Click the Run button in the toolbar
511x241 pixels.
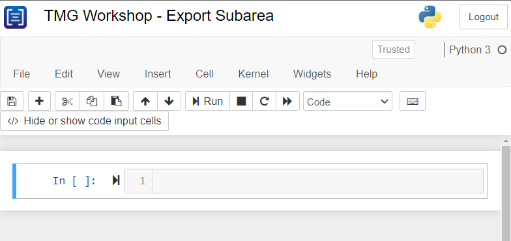point(207,102)
